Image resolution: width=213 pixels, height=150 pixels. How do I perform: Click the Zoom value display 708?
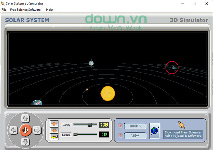(104, 124)
